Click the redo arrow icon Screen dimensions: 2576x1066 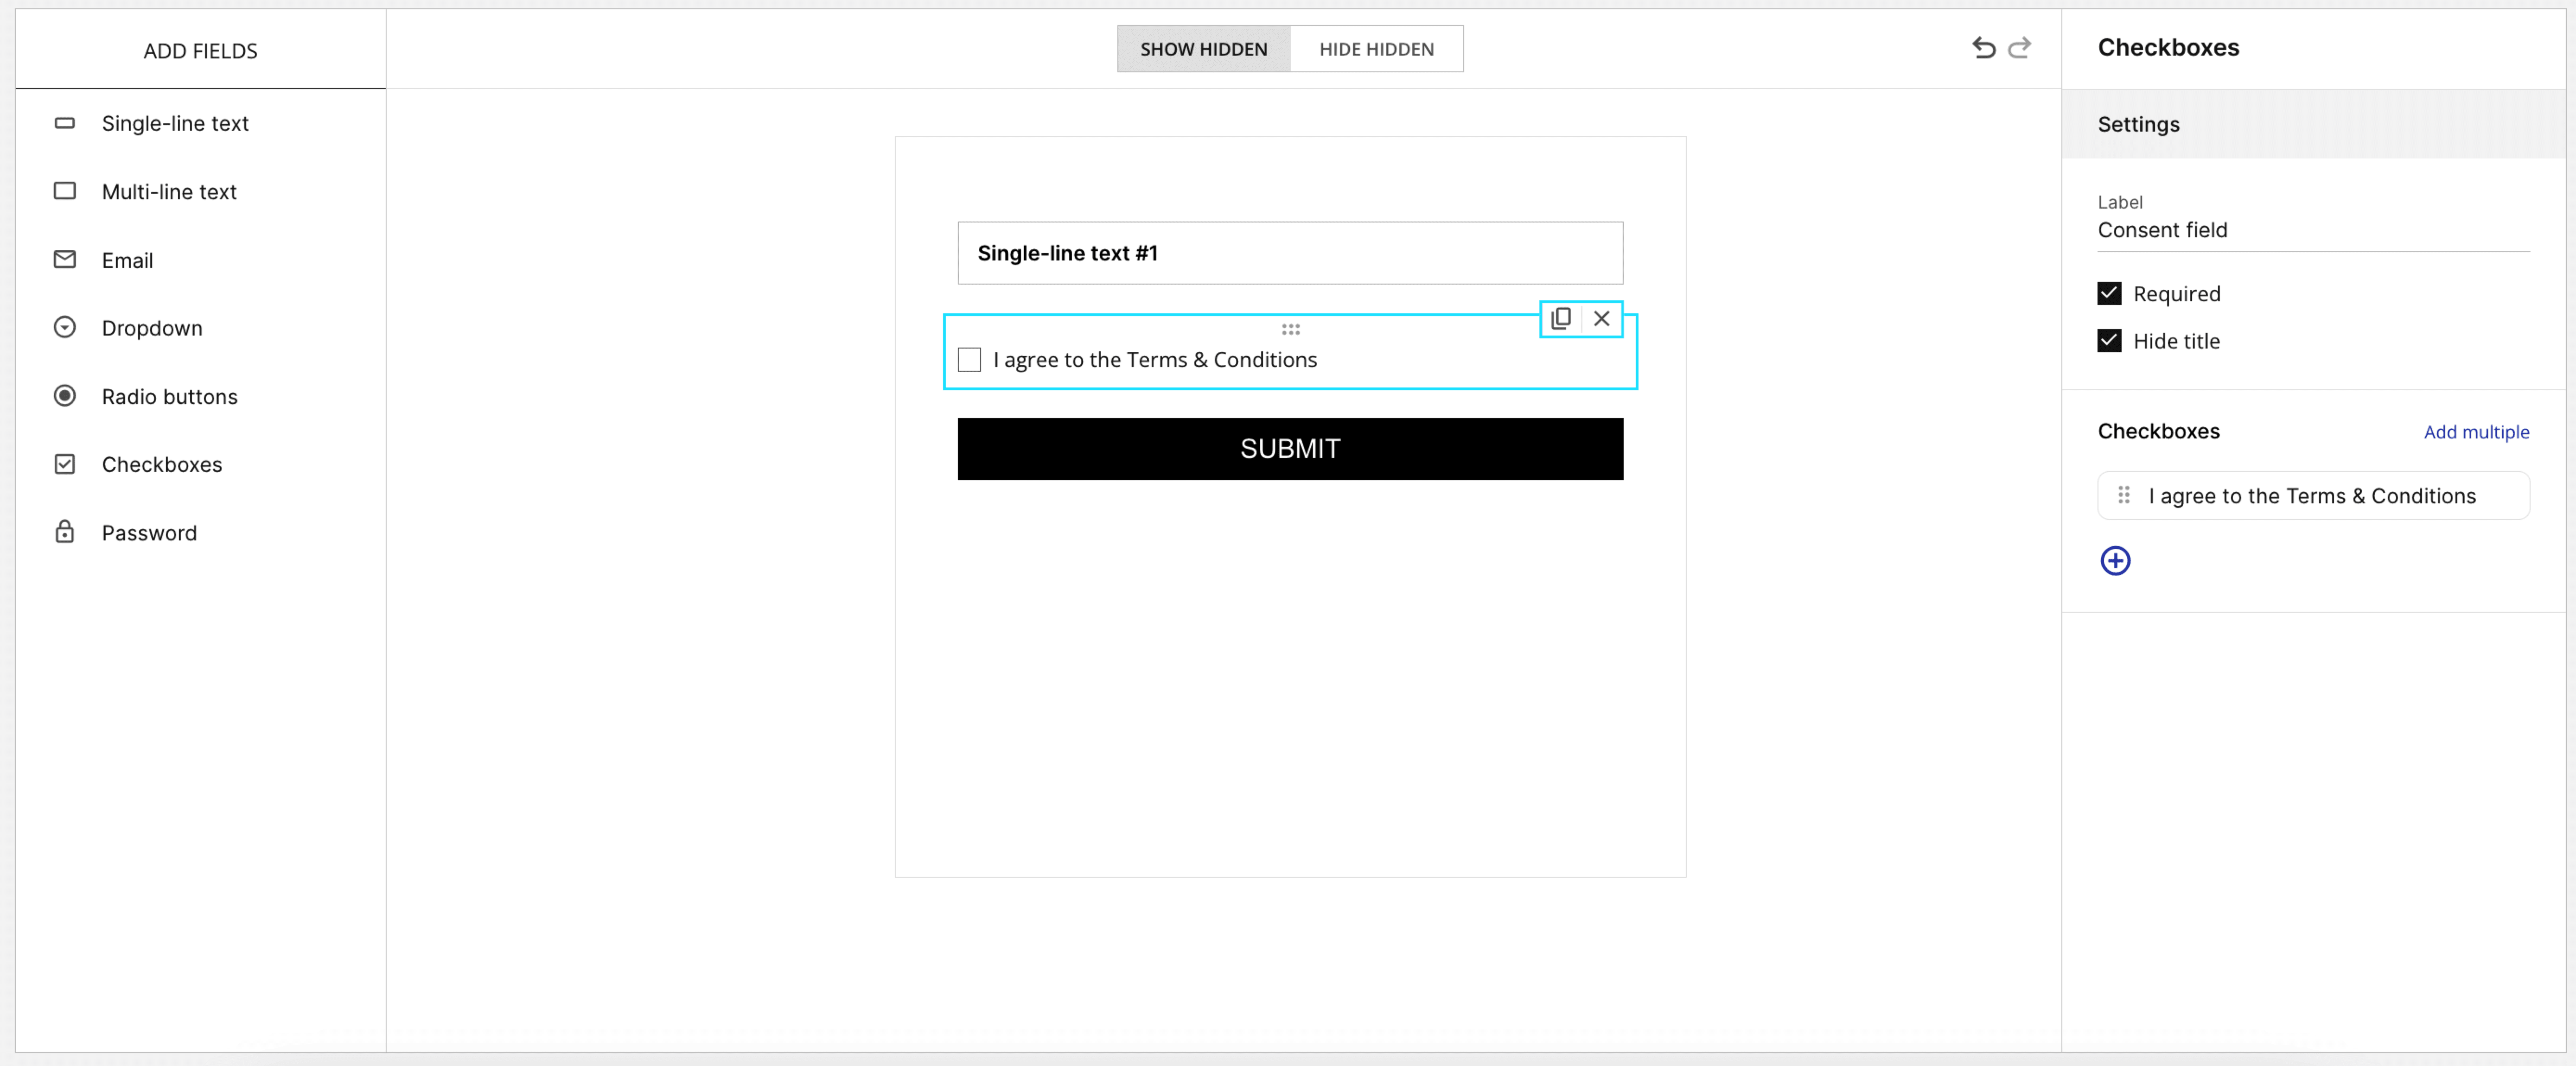pyautogui.click(x=2020, y=47)
